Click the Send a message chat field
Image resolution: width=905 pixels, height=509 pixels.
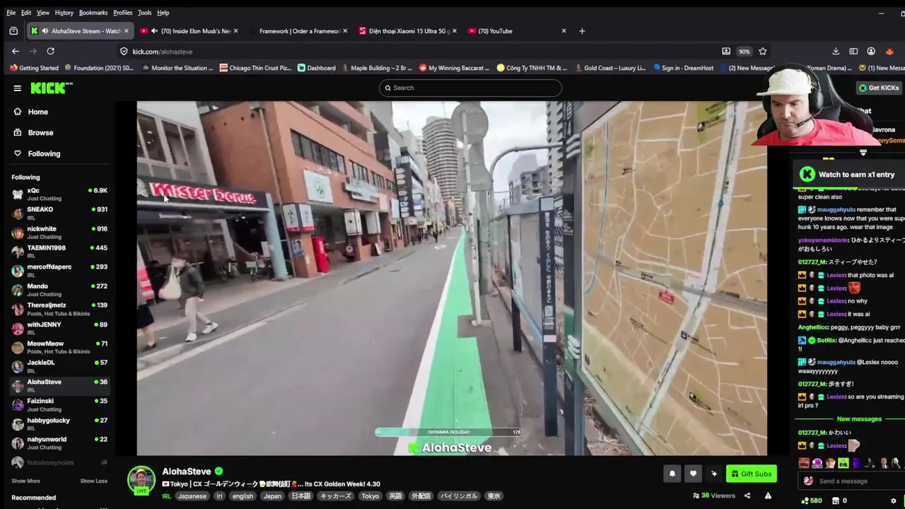coord(852,481)
